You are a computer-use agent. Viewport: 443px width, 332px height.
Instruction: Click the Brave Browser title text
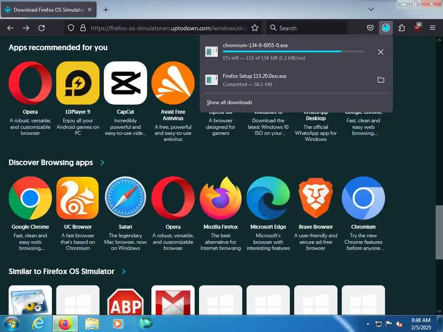(316, 227)
